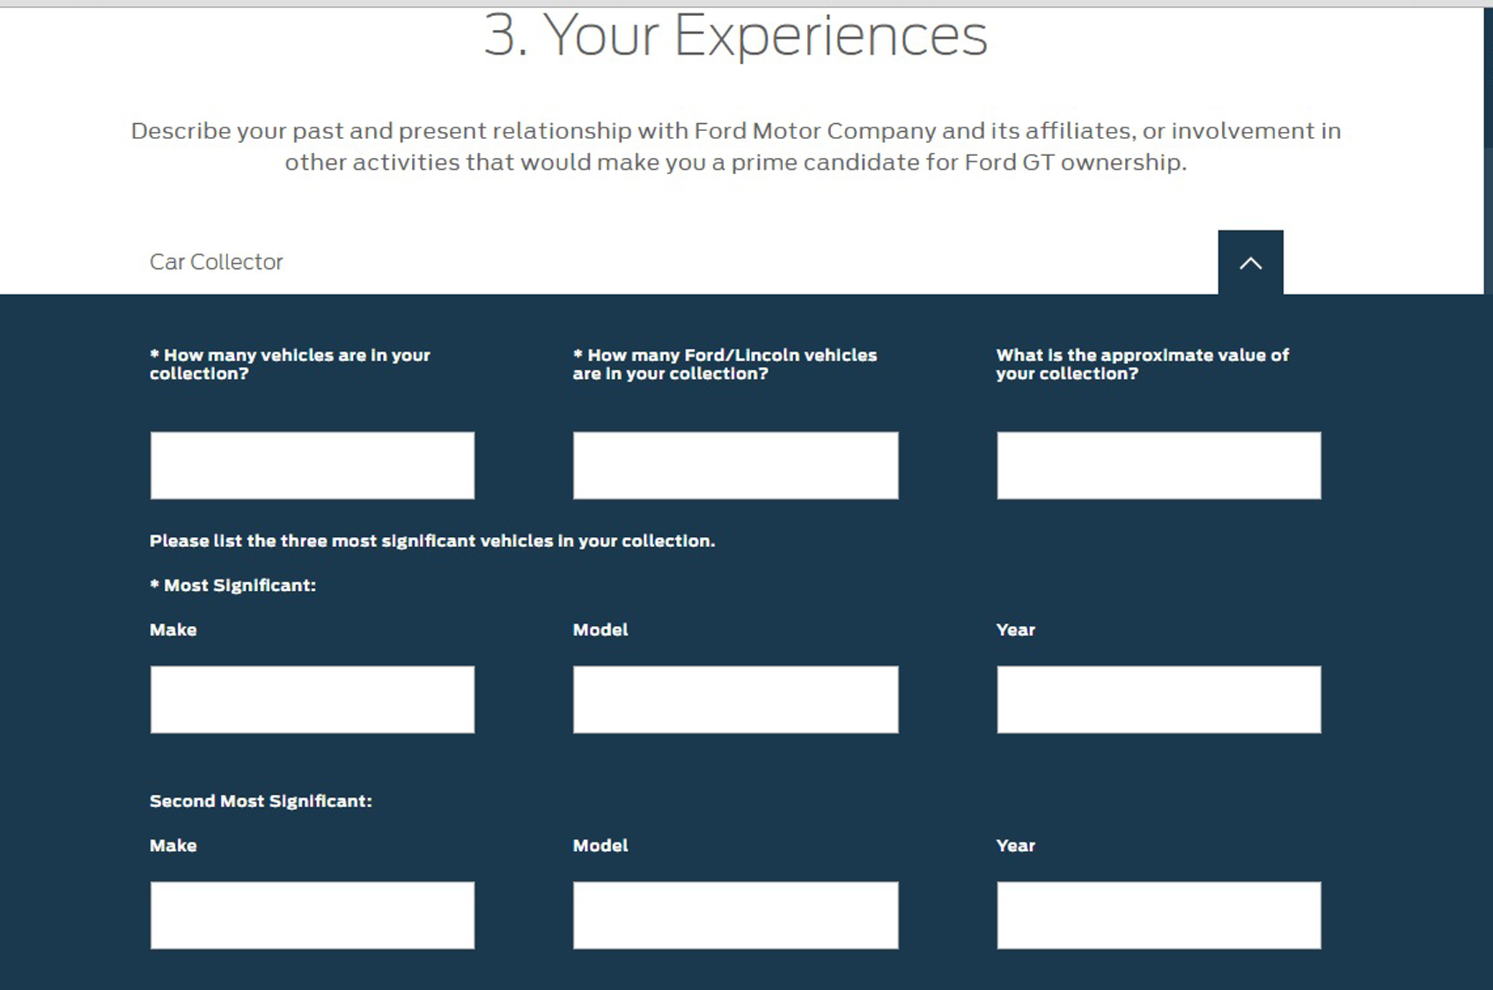The width and height of the screenshot is (1493, 990).
Task: Click the "How many Ford/Lincoln vehicles" label
Action: click(x=725, y=364)
